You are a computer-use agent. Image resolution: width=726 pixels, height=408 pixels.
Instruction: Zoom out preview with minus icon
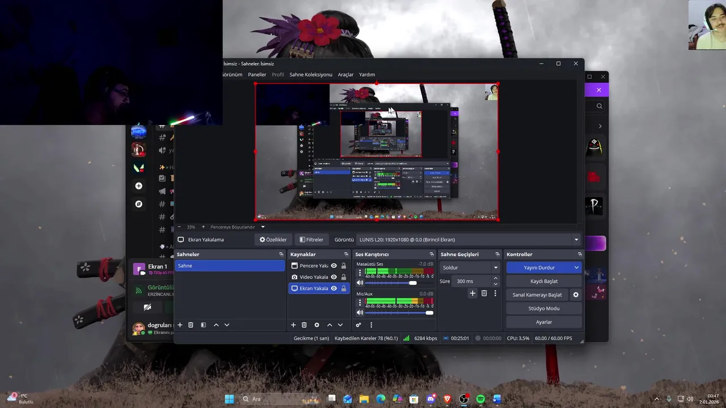point(179,227)
